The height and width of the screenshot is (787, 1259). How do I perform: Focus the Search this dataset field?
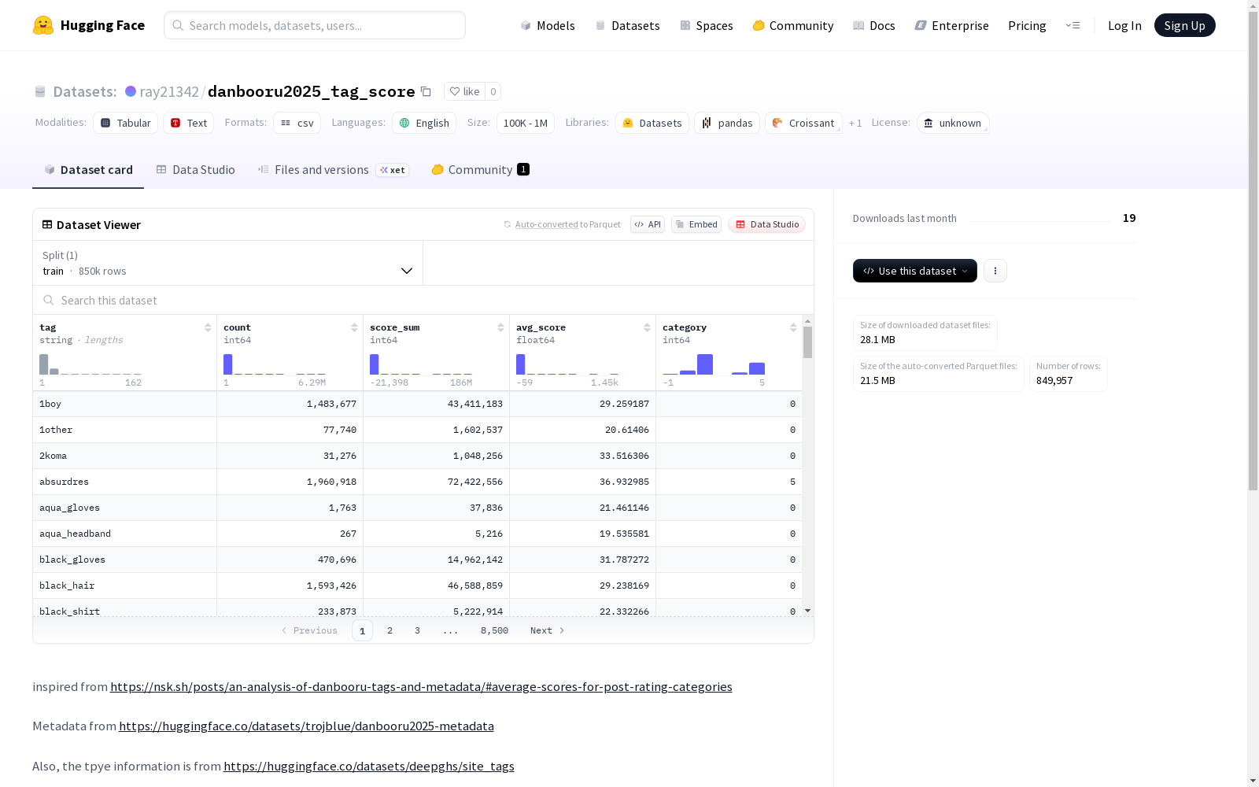[x=423, y=300]
